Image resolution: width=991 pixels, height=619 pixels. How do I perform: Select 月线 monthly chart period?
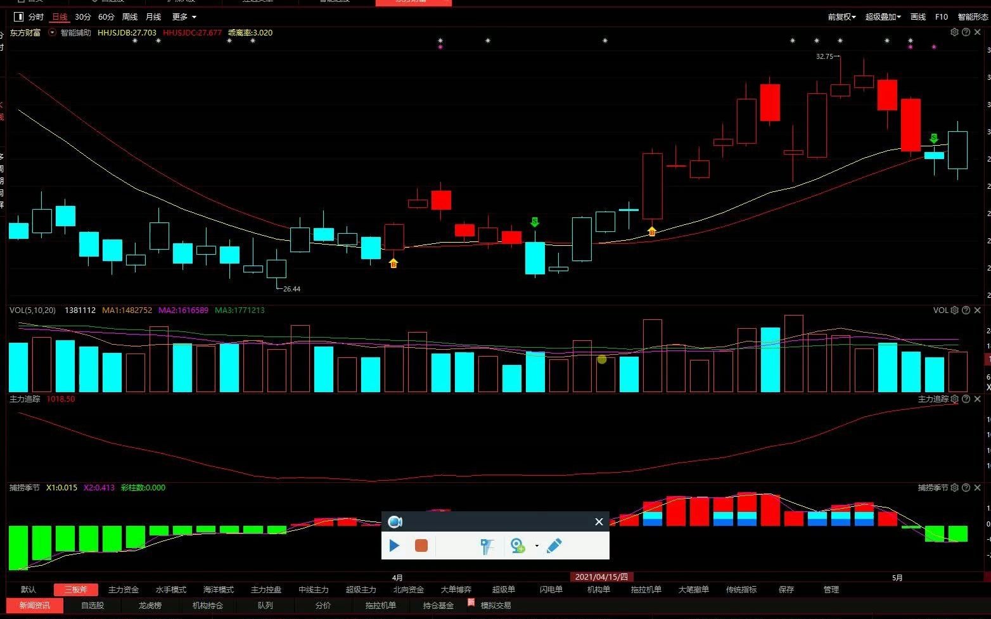(153, 17)
